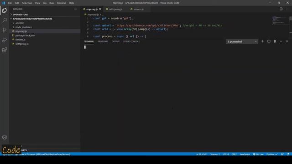Kill terminal with trash icon
Viewport: 292px width, 164px height.
pyautogui.click(x=275, y=41)
